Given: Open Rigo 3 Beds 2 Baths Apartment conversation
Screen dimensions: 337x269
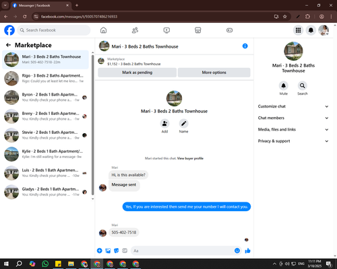Looking at the screenshot, I should (46, 79).
